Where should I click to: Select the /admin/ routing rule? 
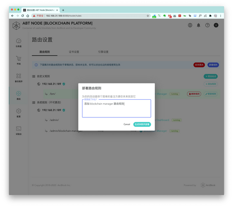(54, 120)
